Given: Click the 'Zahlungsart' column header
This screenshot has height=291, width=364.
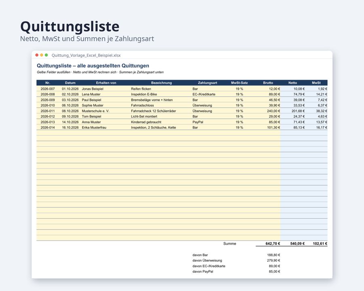Looking at the screenshot, I should point(207,83).
